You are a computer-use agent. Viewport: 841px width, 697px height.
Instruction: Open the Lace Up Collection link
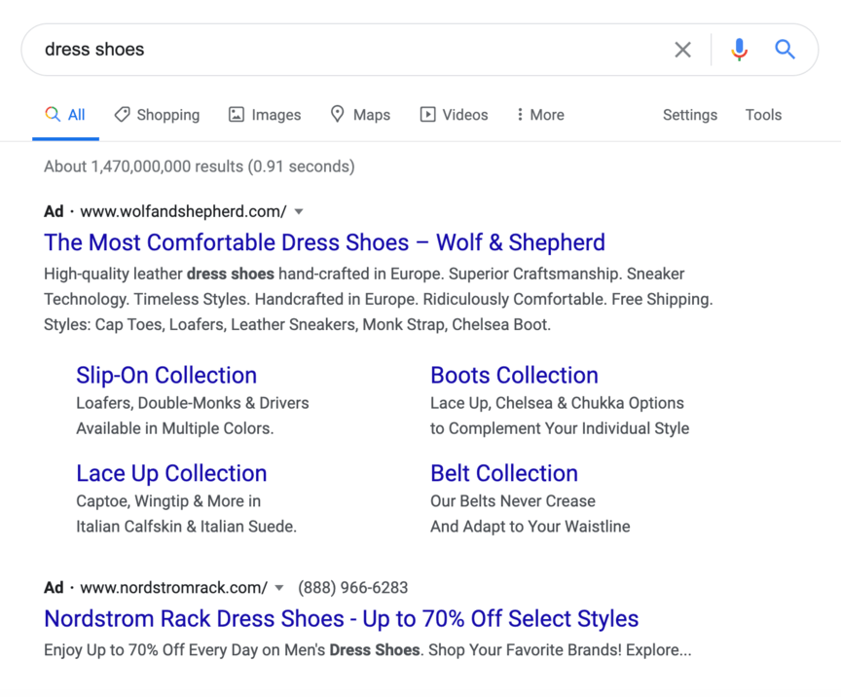[x=171, y=473]
